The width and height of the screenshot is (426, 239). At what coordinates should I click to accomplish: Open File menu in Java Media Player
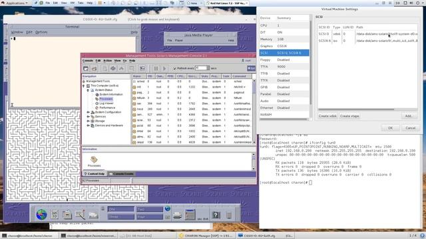coord(170,40)
